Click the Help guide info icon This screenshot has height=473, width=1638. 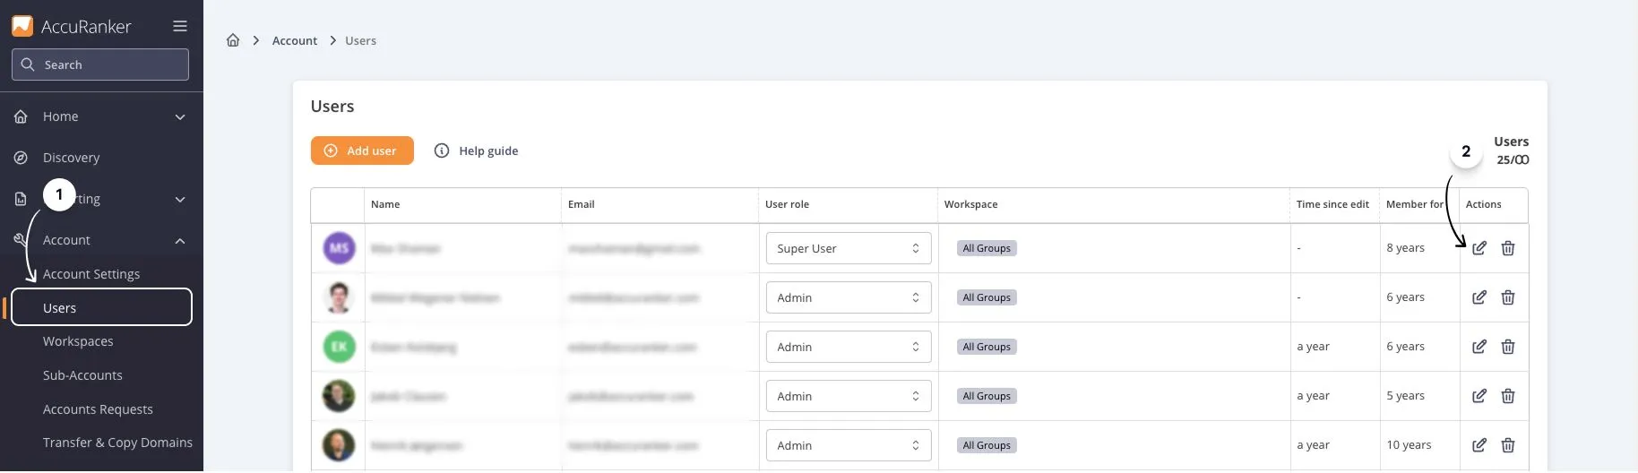pos(442,150)
